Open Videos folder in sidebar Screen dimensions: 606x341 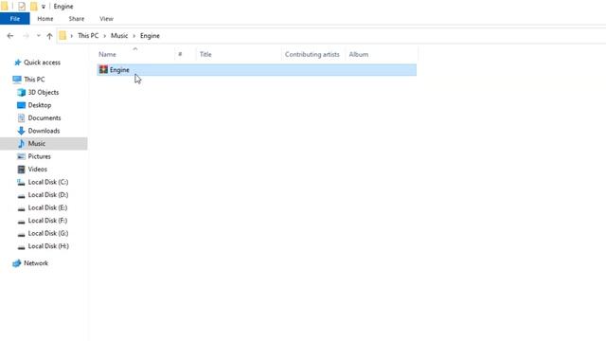point(37,169)
